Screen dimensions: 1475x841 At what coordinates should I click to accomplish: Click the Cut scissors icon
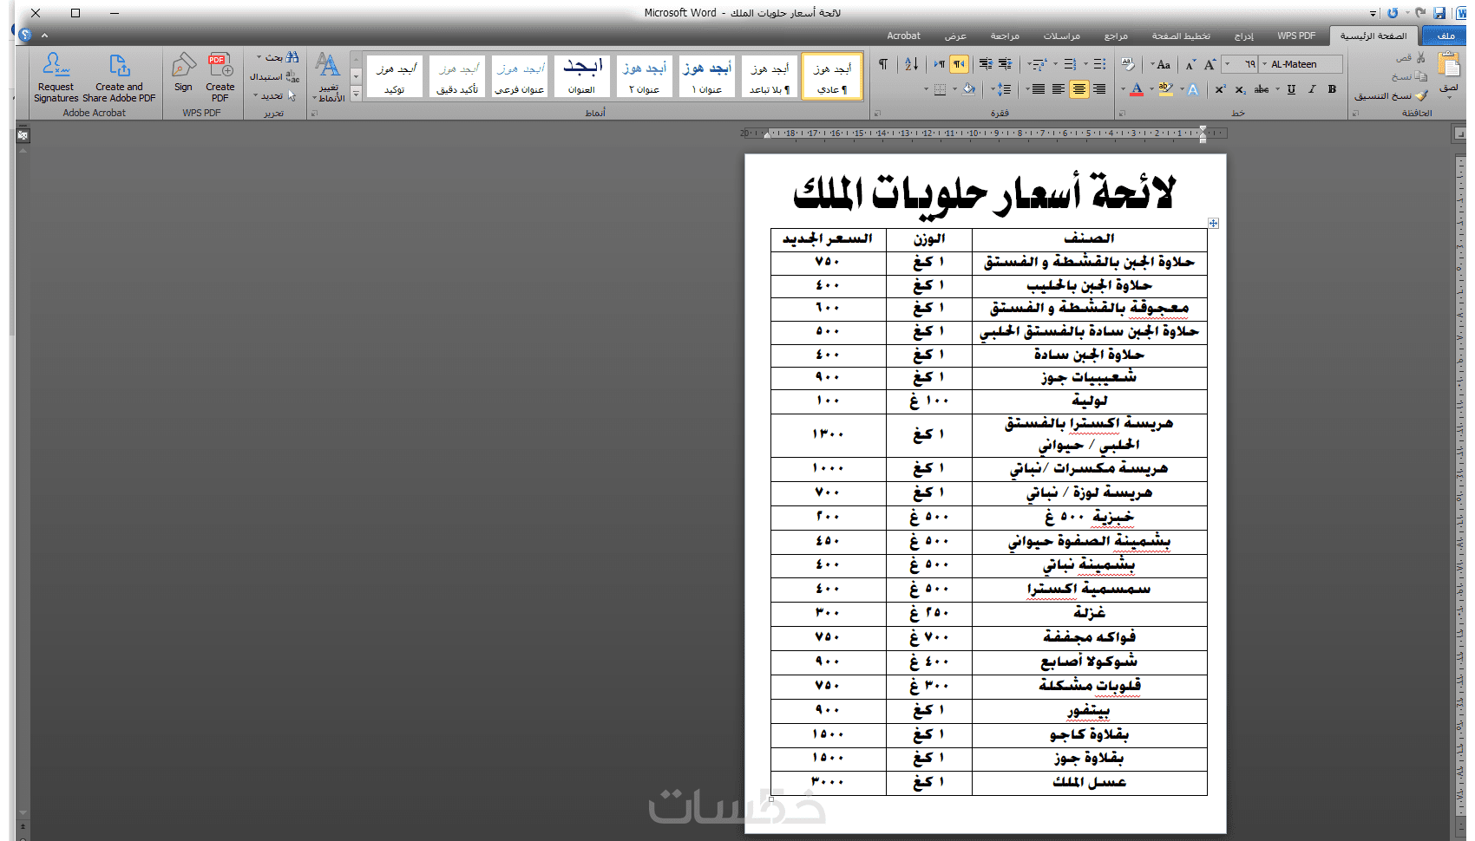point(1420,57)
